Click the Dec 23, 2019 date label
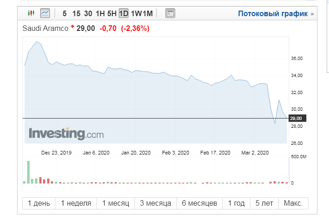329x220 pixels. [56, 153]
